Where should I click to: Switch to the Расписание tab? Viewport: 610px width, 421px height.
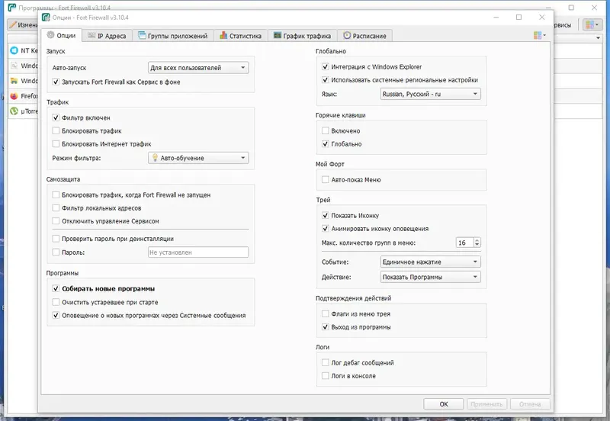point(364,36)
